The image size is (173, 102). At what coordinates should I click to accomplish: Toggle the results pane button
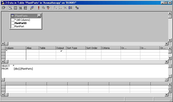click(x=25, y=8)
